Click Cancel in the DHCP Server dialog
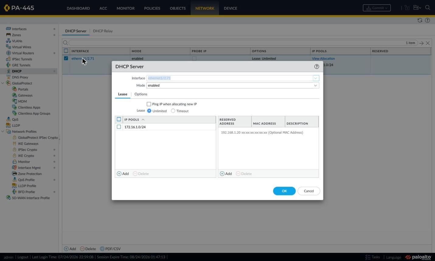Viewport: 435px width, 261px height. point(308,191)
